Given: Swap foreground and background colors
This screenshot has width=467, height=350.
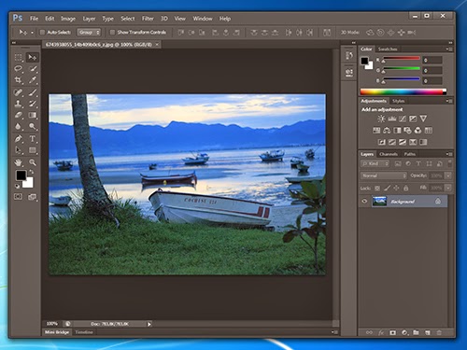Looking at the screenshot, I should [31, 172].
